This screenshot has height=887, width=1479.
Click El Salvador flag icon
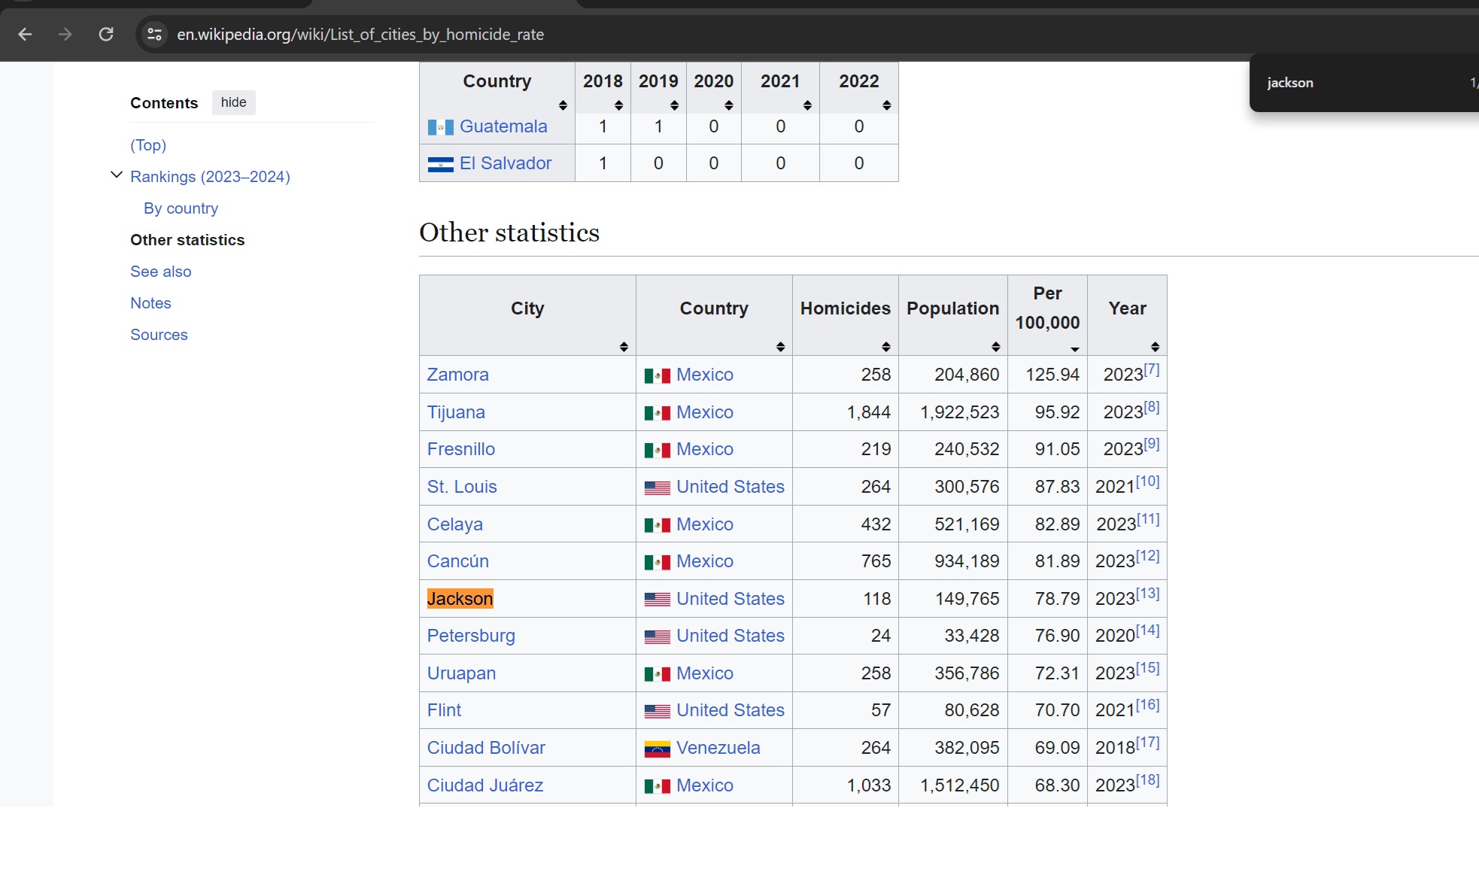[x=440, y=164]
